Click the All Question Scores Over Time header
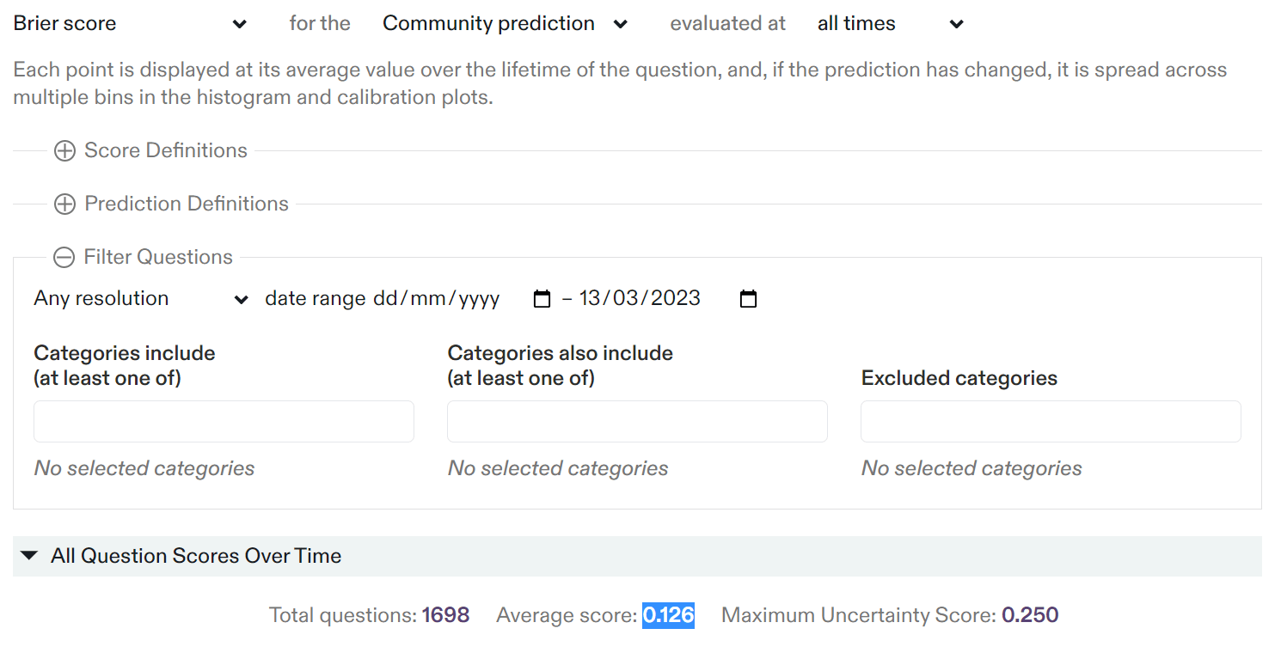 (196, 556)
